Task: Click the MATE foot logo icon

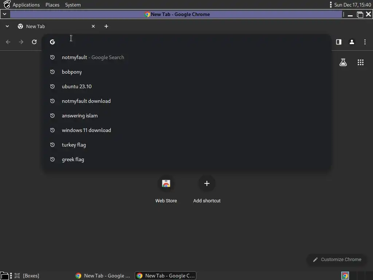Action: point(7,4)
